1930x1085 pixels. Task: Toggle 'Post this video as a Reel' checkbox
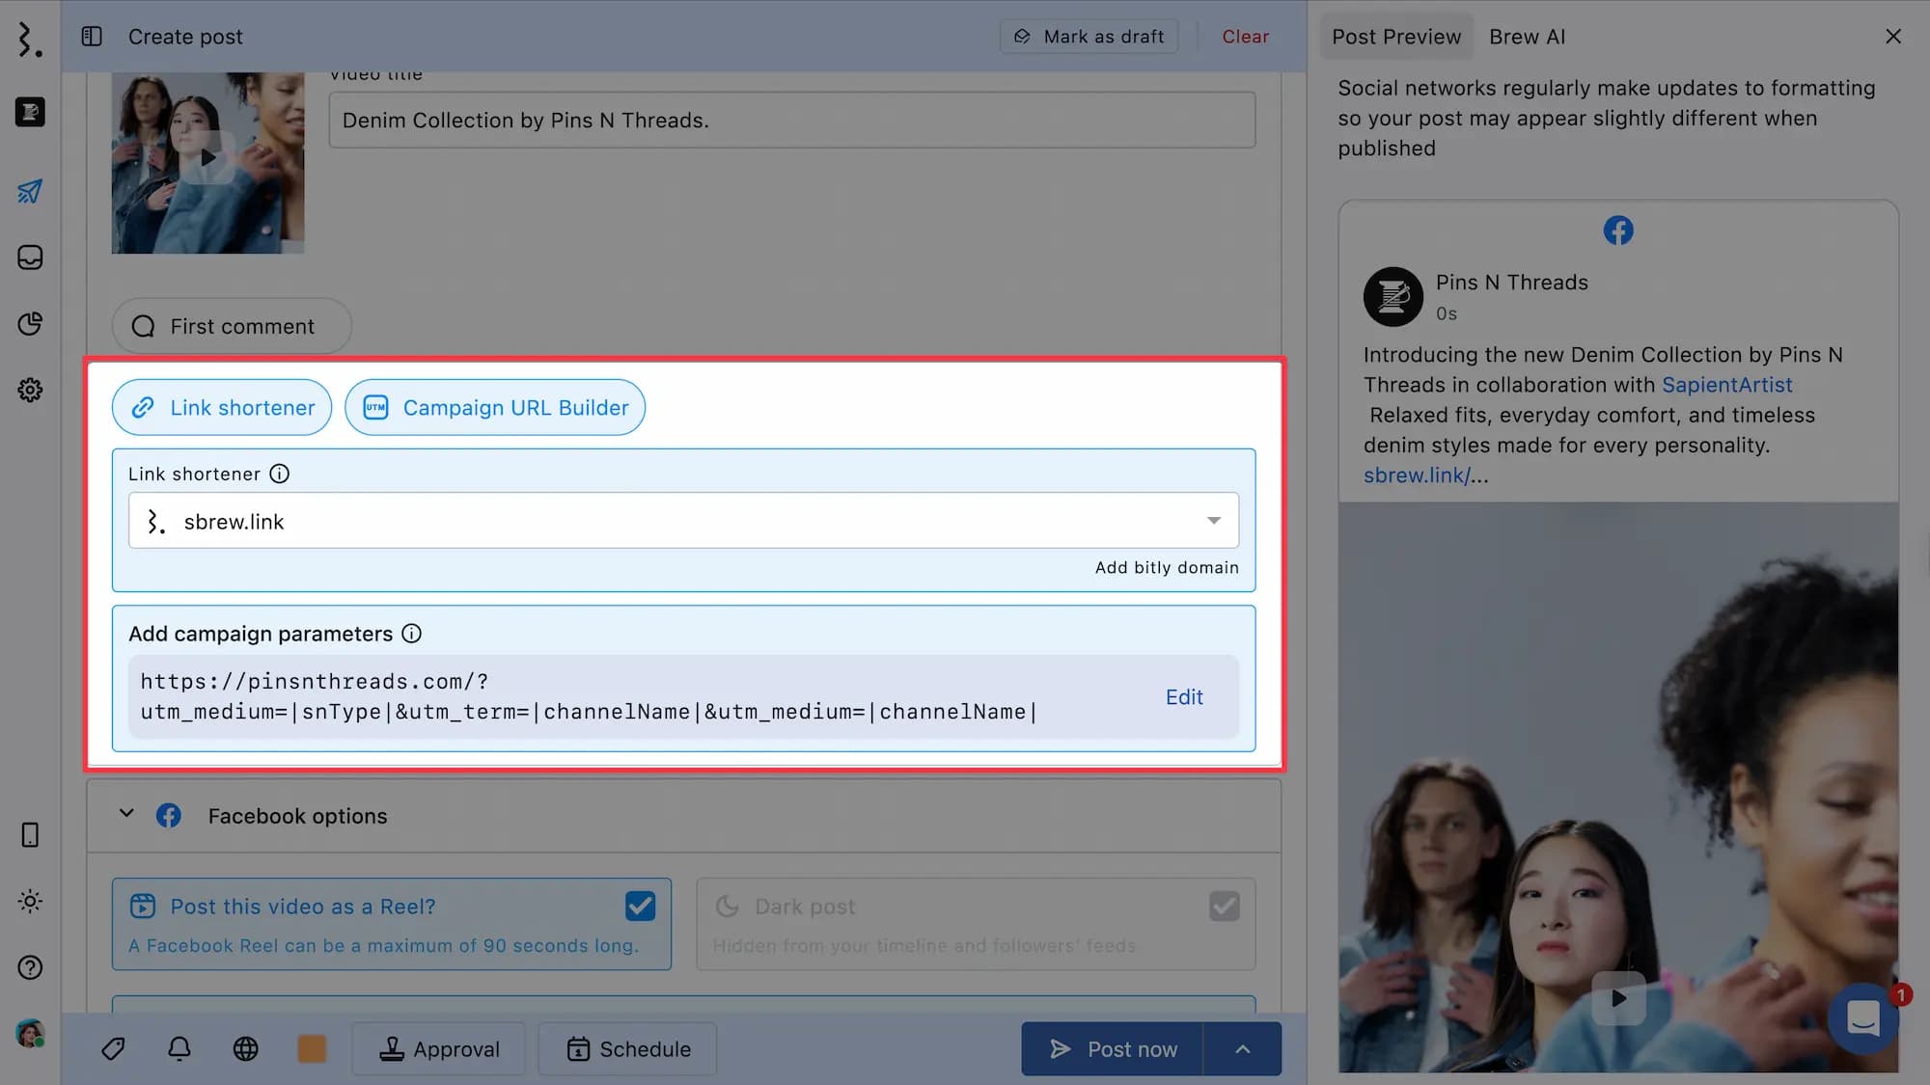click(x=640, y=907)
